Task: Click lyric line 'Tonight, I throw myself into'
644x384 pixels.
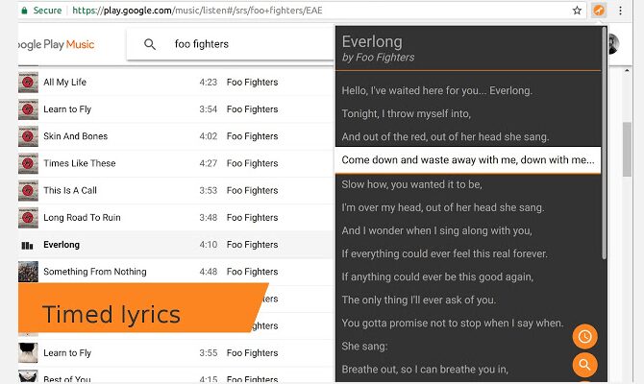Action: click(x=407, y=113)
